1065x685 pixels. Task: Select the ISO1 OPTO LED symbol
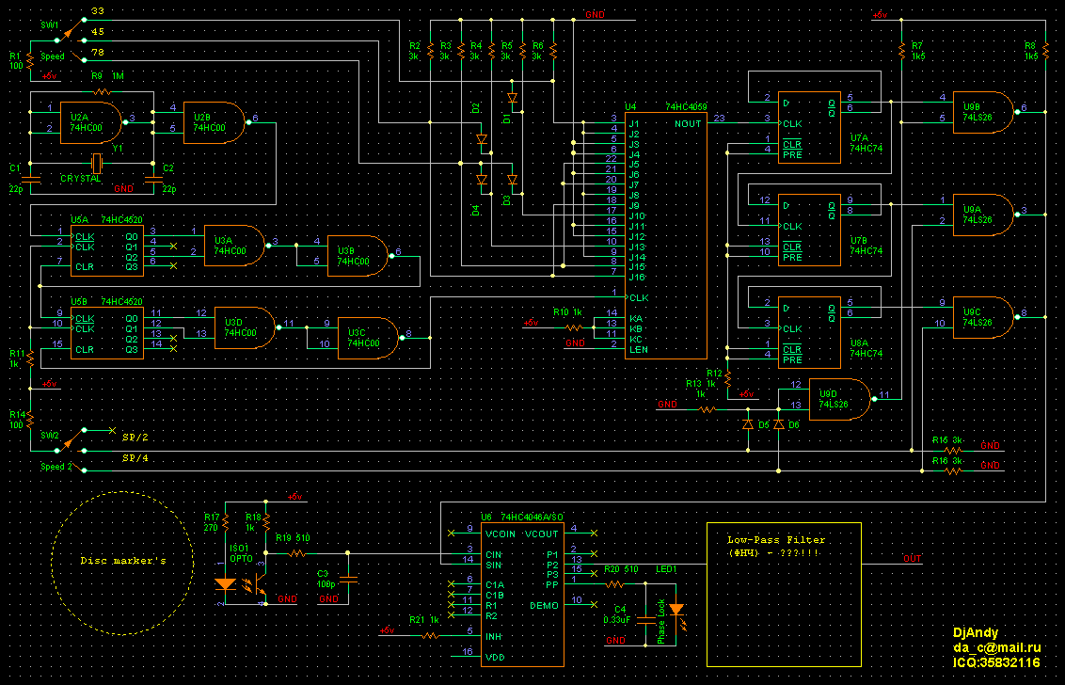pyautogui.click(x=225, y=583)
